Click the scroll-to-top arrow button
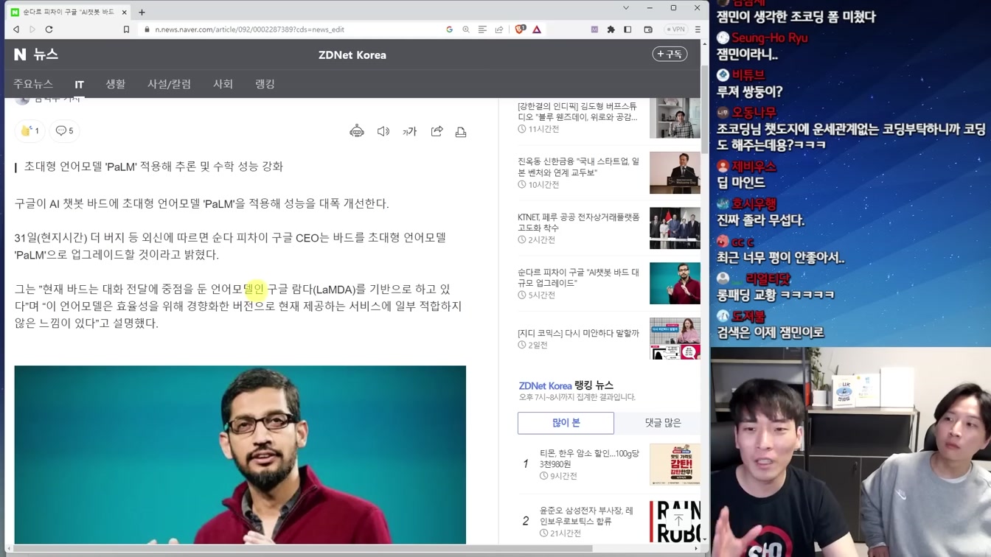Image resolution: width=991 pixels, height=557 pixels. pyautogui.click(x=678, y=520)
